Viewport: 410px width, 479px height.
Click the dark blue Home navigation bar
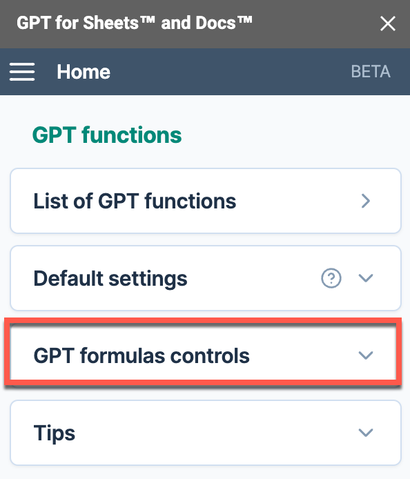(x=205, y=72)
